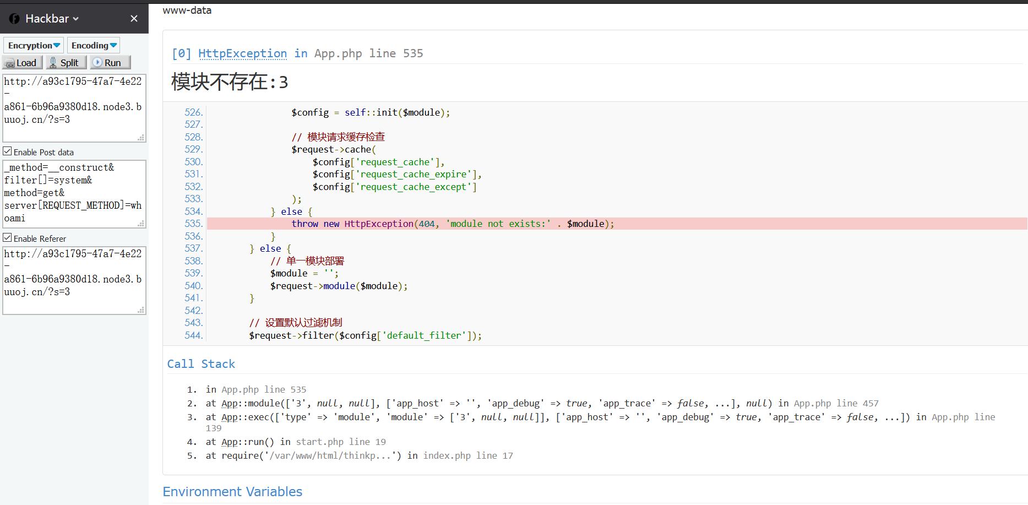The width and height of the screenshot is (1028, 505).
Task: Click the Split URL button
Action: click(x=66, y=62)
